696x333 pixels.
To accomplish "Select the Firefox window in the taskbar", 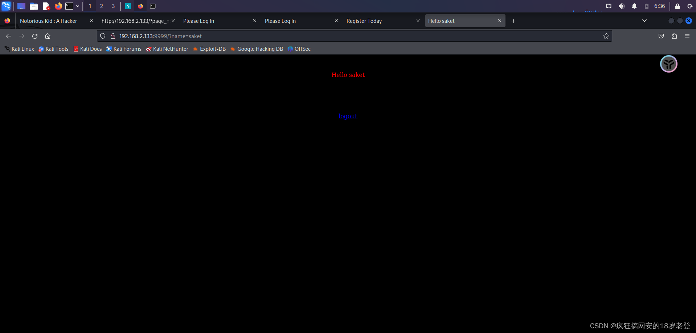I will 140,6.
